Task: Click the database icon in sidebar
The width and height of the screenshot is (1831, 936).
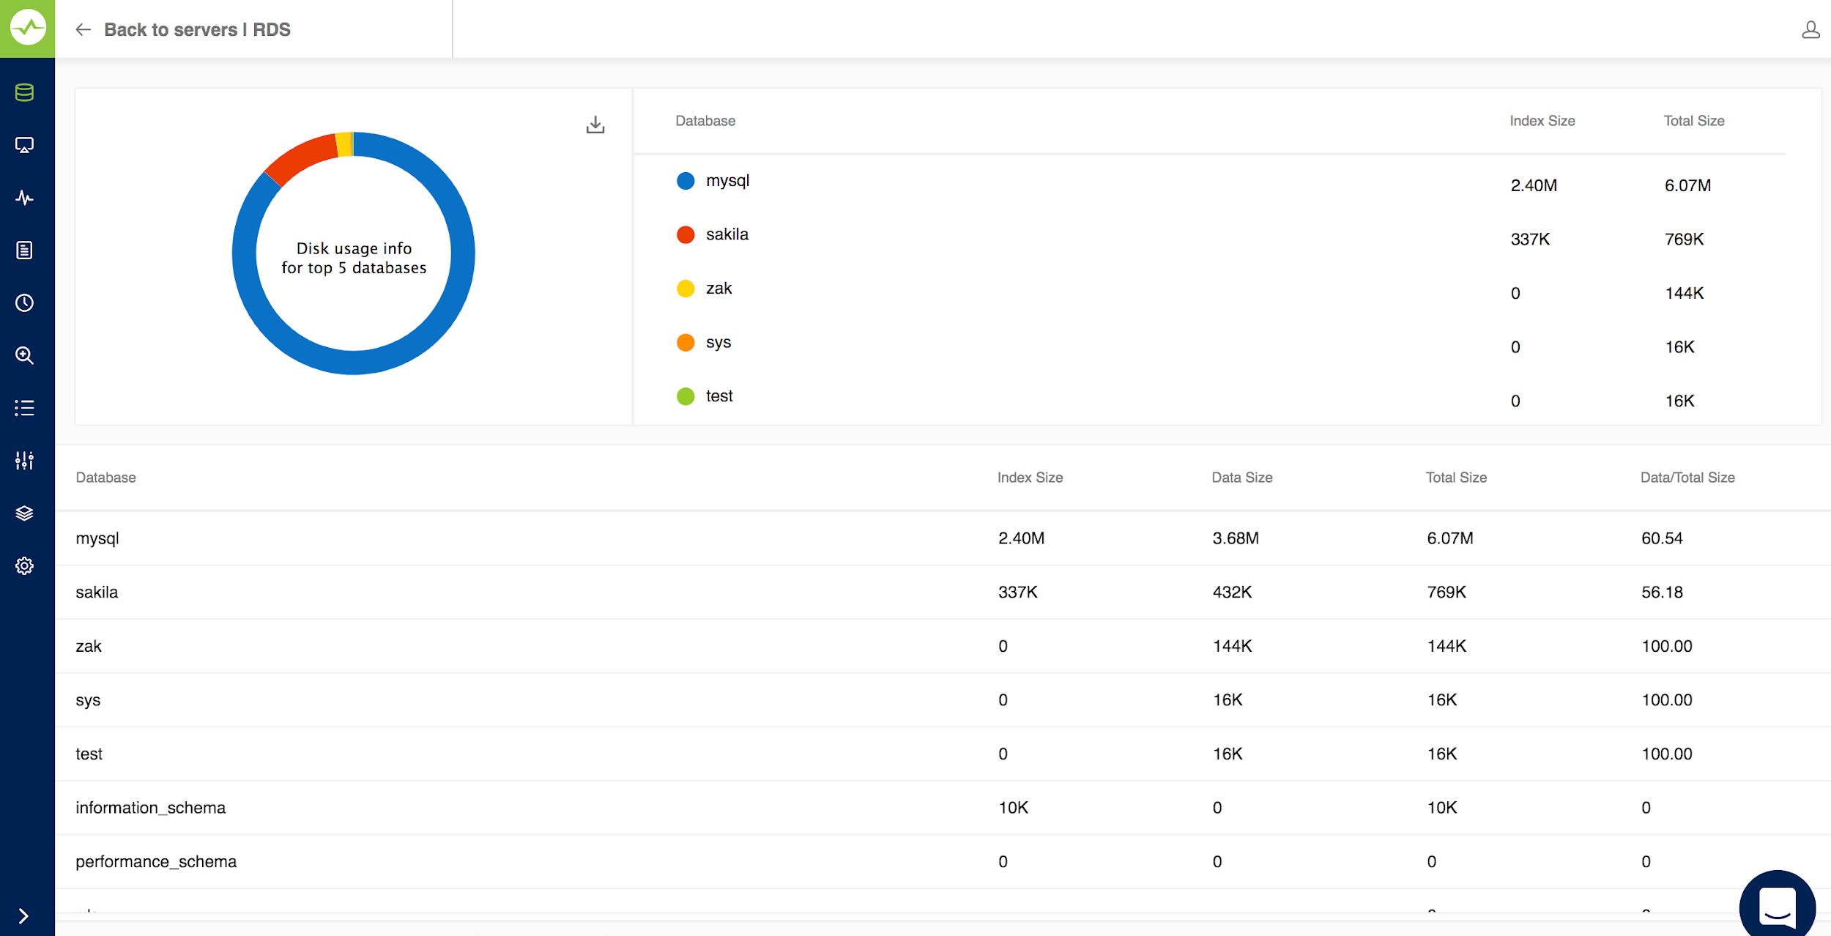Action: [24, 92]
